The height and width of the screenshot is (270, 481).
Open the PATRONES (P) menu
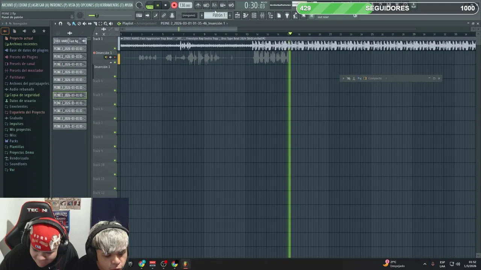[59, 5]
